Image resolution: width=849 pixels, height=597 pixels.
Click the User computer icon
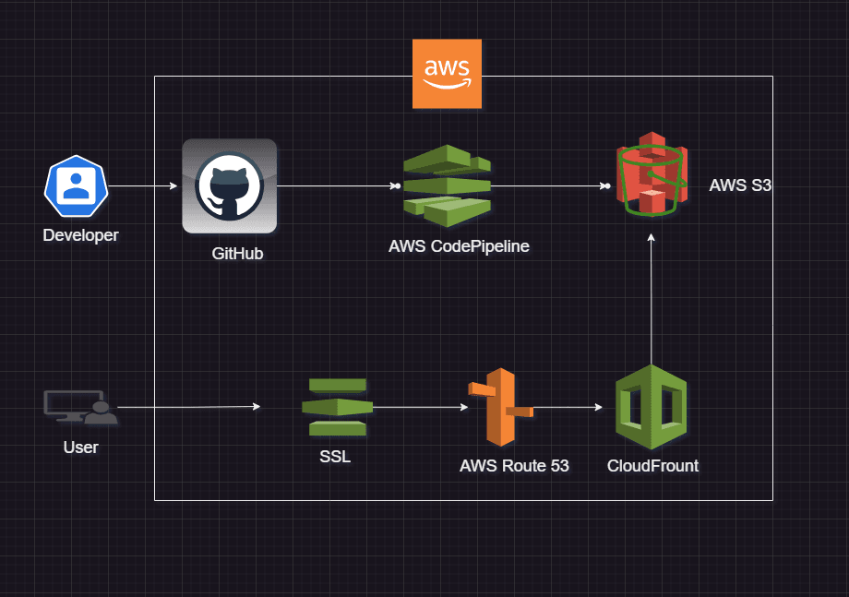click(x=81, y=407)
